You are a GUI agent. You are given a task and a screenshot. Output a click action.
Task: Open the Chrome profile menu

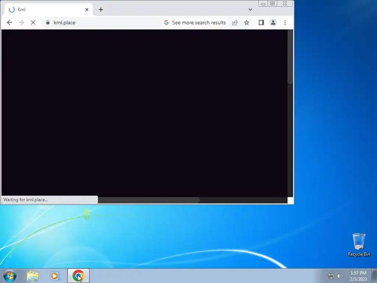pyautogui.click(x=273, y=22)
